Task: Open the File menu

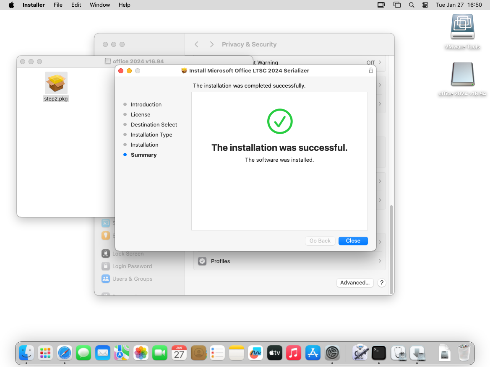Action: 58,5
